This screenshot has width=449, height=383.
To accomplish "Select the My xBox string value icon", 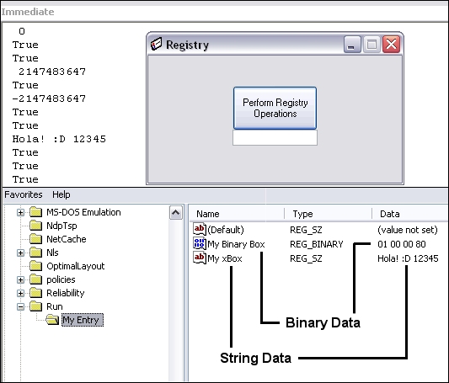I will (x=200, y=258).
